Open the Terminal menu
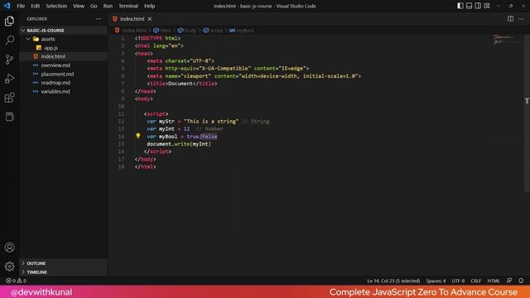 [128, 6]
